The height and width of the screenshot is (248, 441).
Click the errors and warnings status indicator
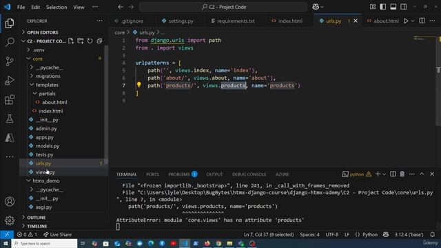click(27, 234)
